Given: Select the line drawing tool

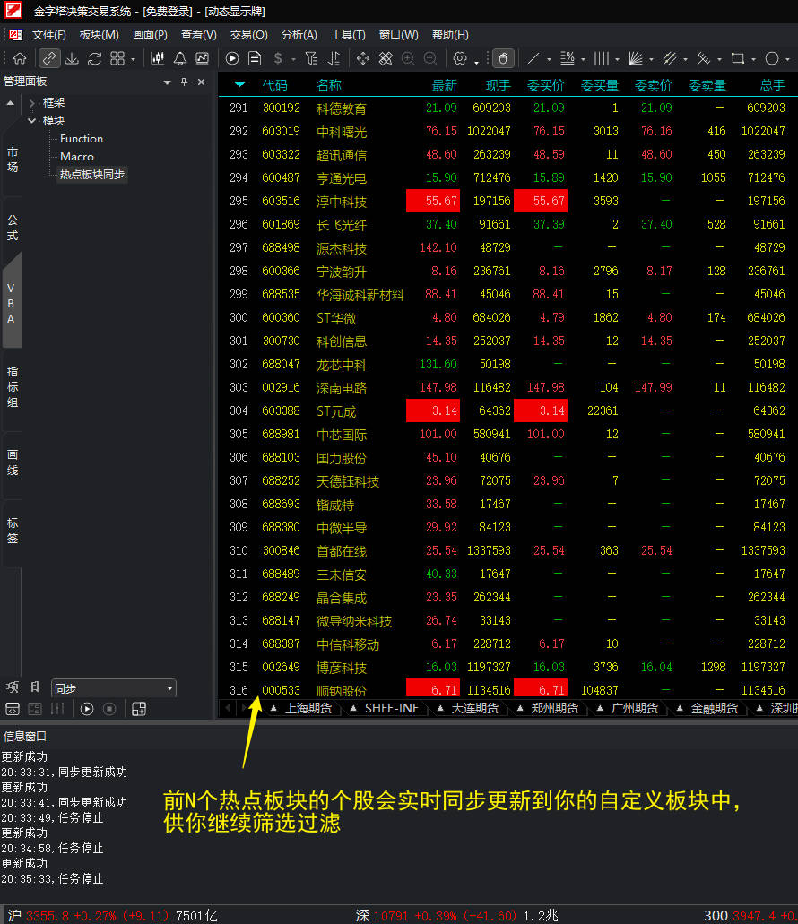Looking at the screenshot, I should click(x=533, y=58).
